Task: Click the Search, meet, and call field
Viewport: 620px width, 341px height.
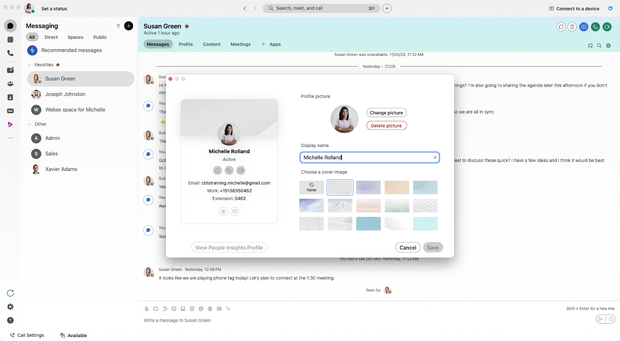Action: (x=322, y=8)
